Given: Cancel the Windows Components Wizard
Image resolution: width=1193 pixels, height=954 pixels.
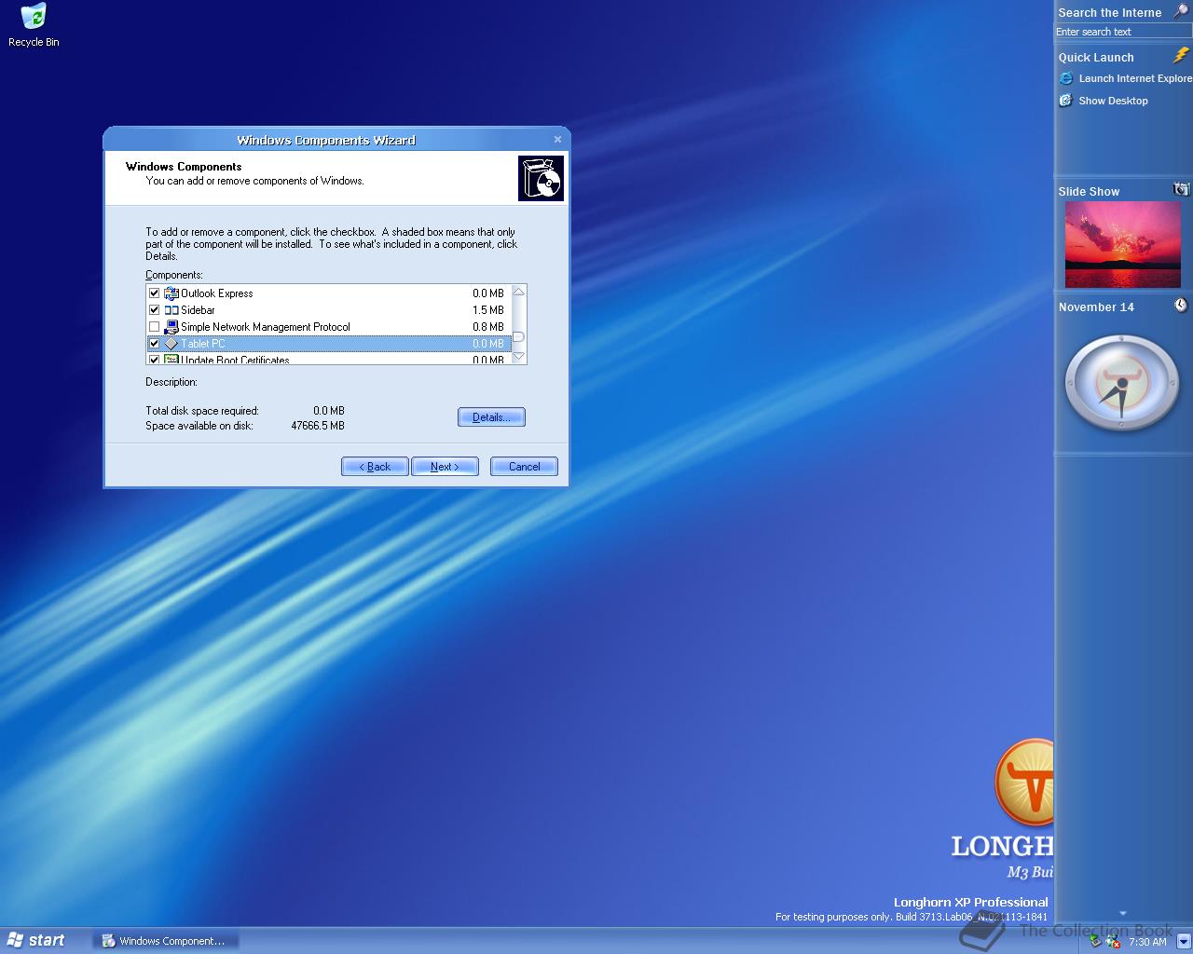Looking at the screenshot, I should [524, 467].
